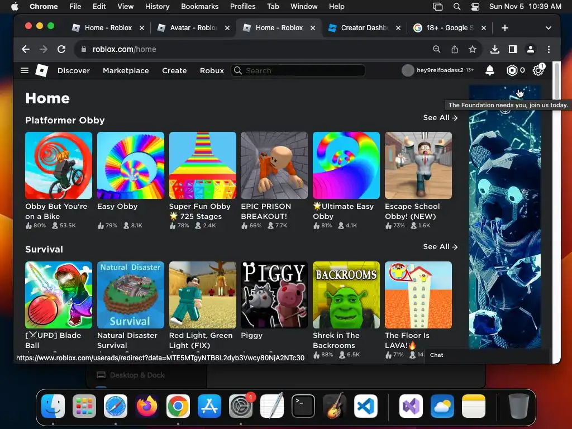Open the Piggy game thumbnail
The width and height of the screenshot is (572, 429).
pos(274,295)
